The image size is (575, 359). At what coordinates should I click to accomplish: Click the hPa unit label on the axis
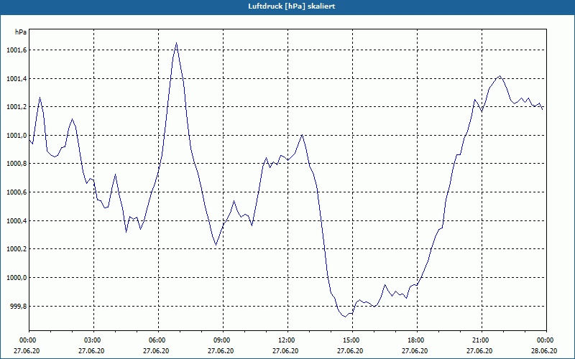(x=21, y=32)
